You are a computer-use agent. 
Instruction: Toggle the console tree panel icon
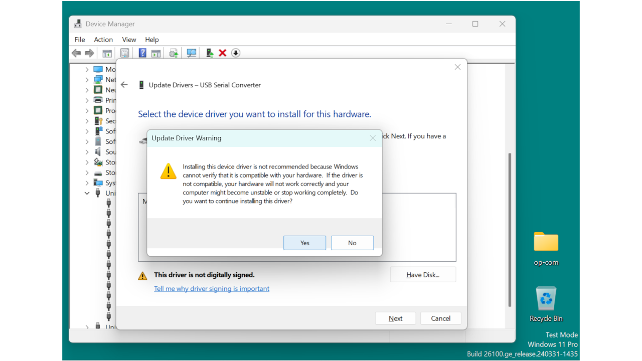107,53
